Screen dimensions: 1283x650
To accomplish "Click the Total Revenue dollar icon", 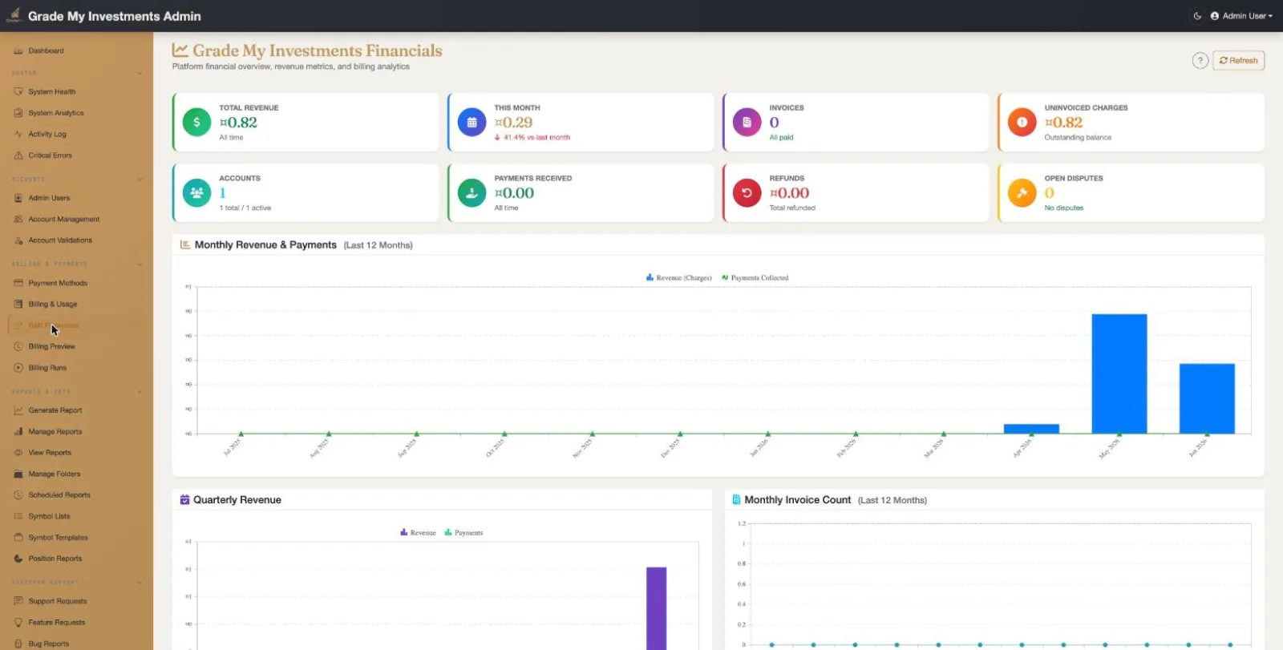I will click(197, 123).
